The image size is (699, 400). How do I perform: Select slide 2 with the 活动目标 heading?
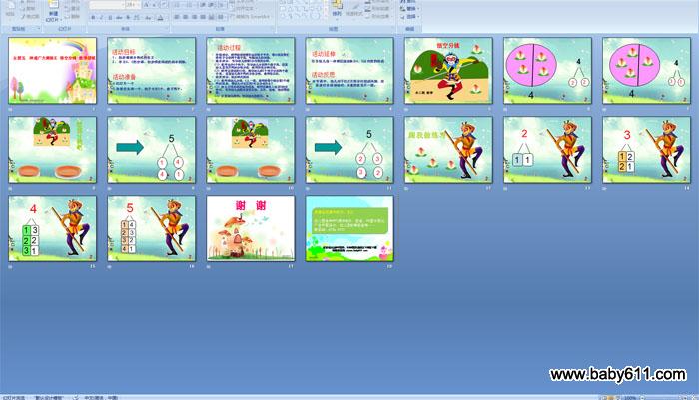[151, 71]
